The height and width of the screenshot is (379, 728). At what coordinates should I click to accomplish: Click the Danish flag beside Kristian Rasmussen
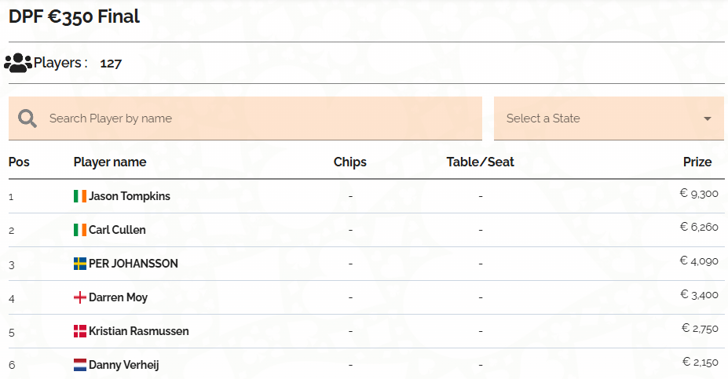(x=80, y=331)
